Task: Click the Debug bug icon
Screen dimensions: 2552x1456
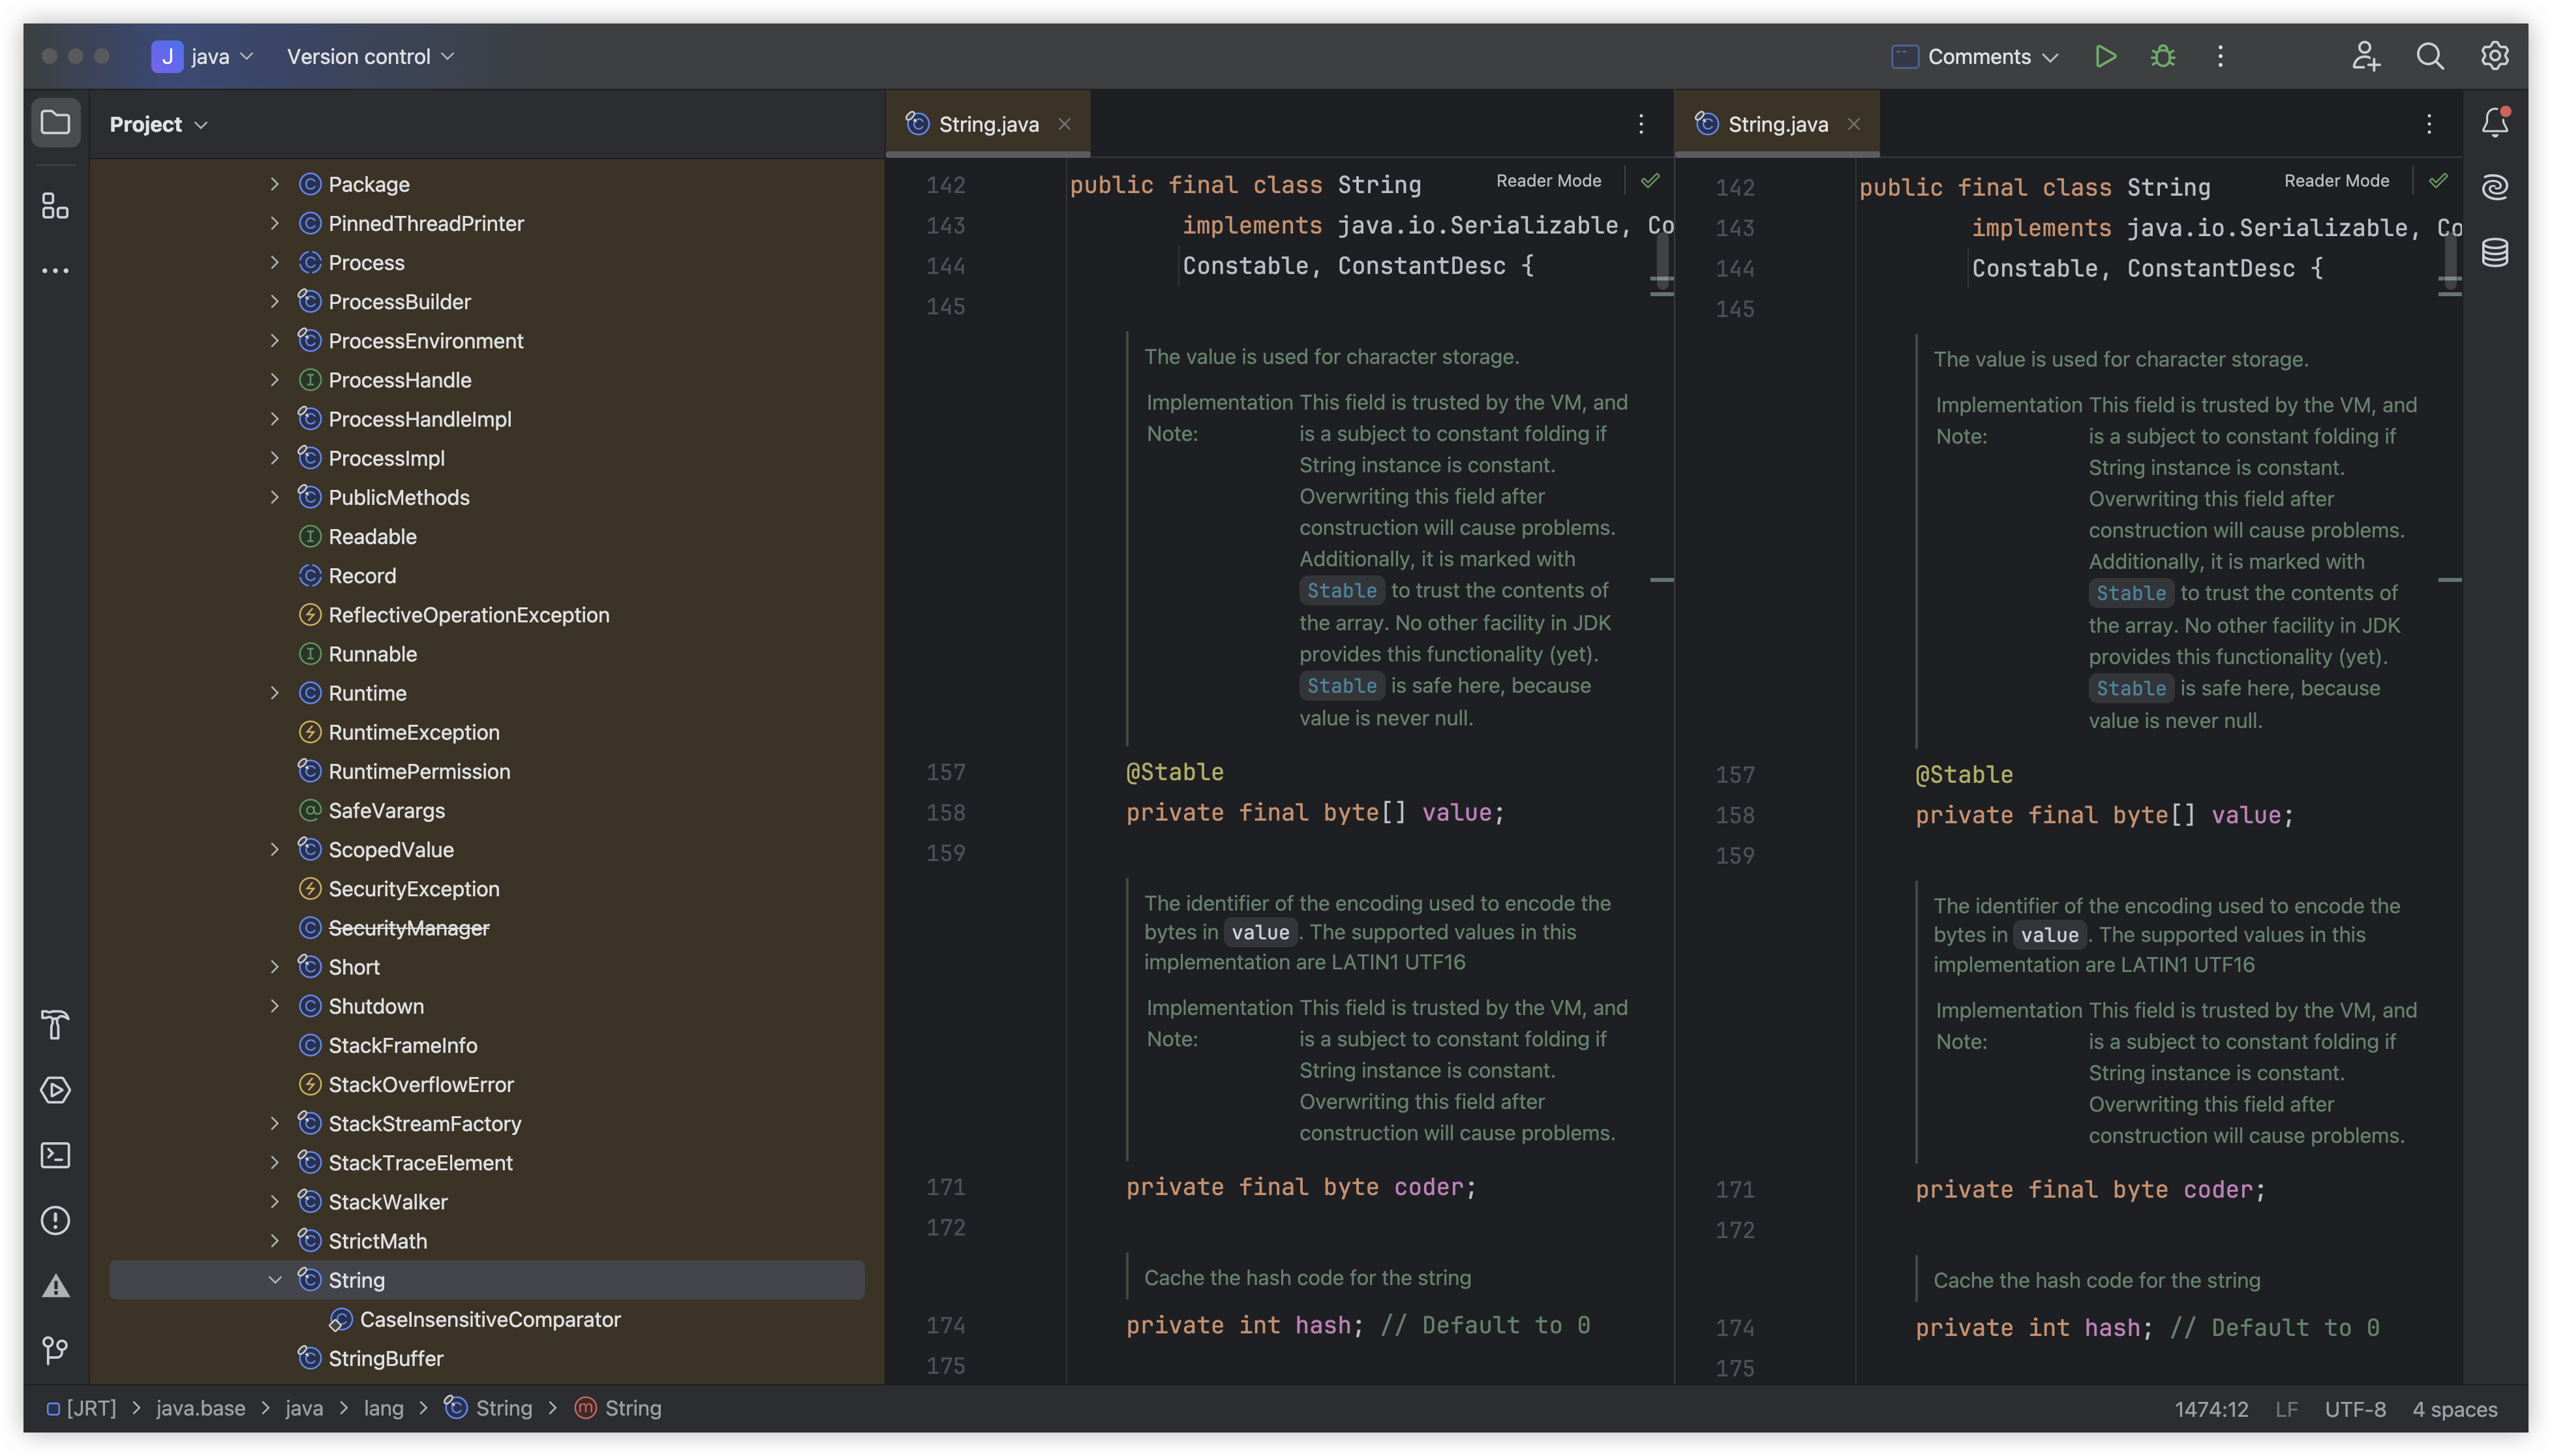Action: tap(2163, 56)
